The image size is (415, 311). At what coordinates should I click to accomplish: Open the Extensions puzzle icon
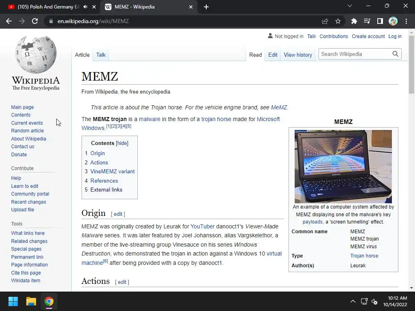pyautogui.click(x=354, y=21)
